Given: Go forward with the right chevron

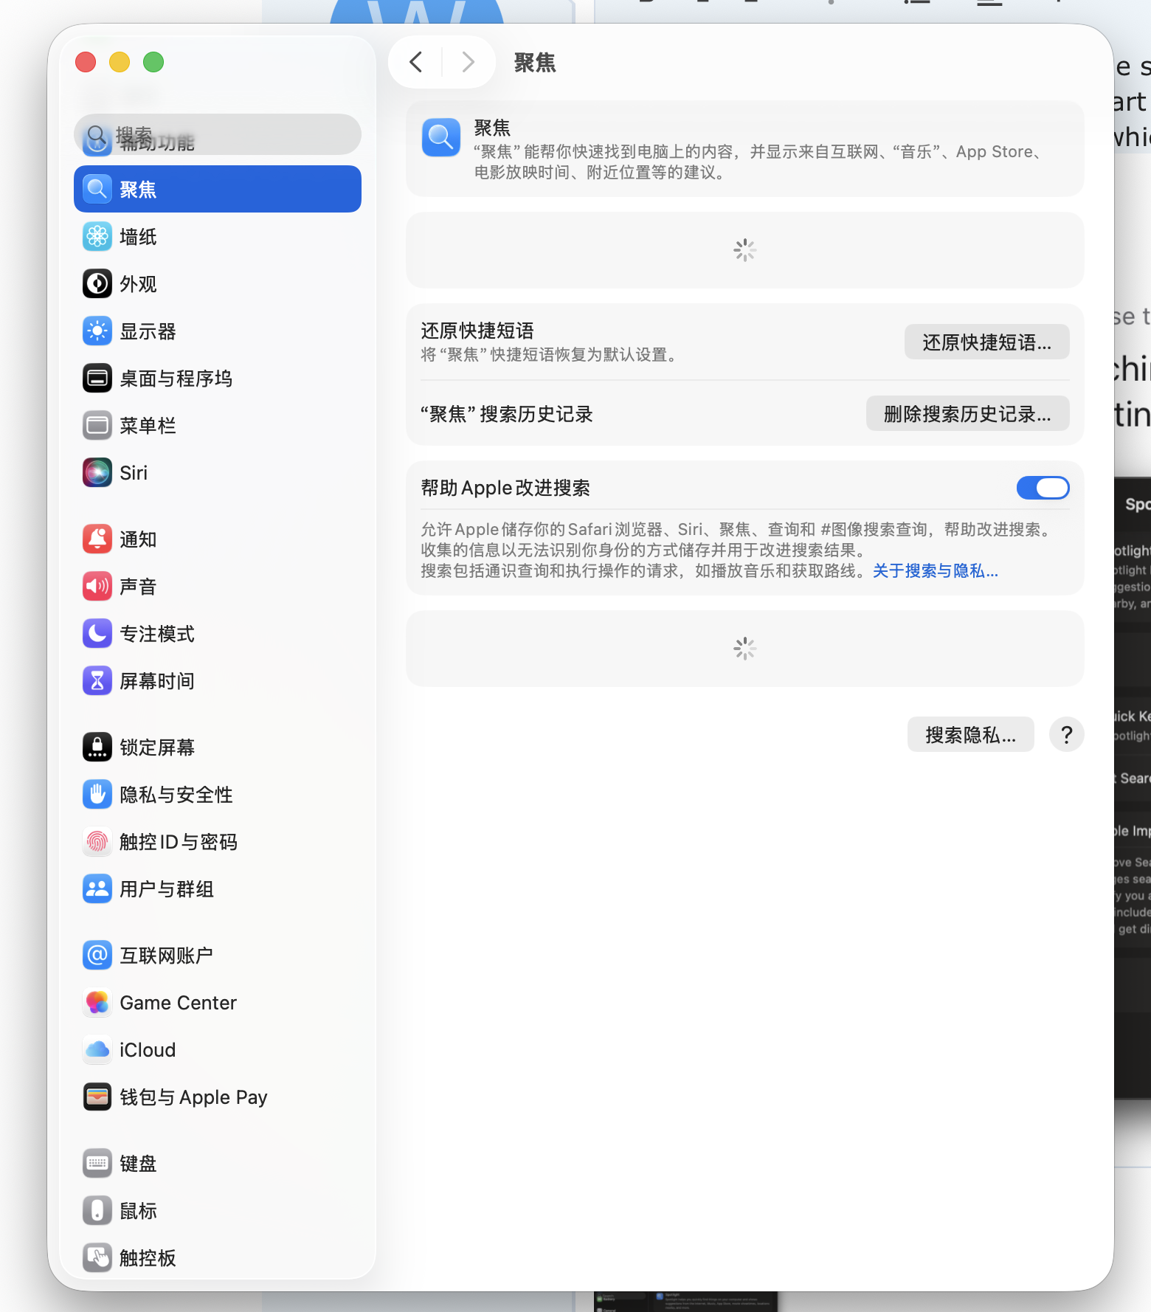Looking at the screenshot, I should [468, 62].
